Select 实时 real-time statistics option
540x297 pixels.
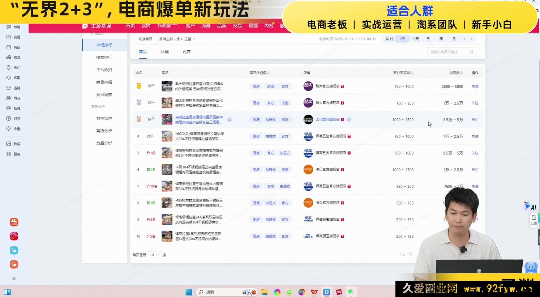point(389,39)
